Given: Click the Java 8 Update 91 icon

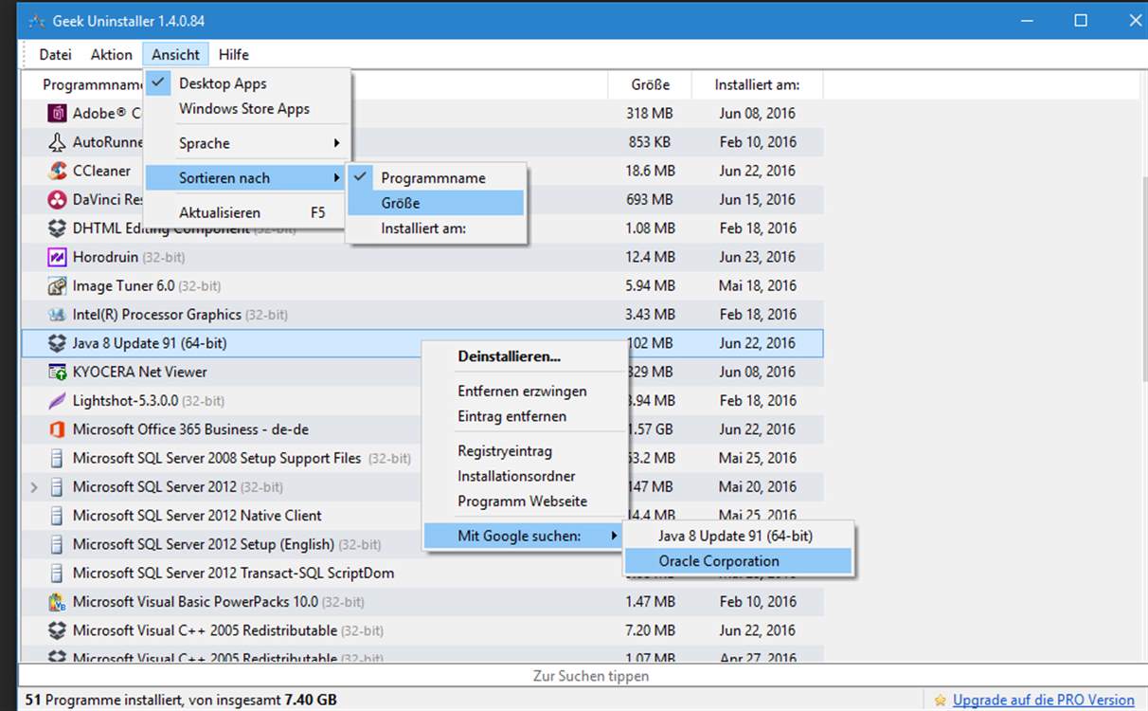Looking at the screenshot, I should click(x=57, y=343).
